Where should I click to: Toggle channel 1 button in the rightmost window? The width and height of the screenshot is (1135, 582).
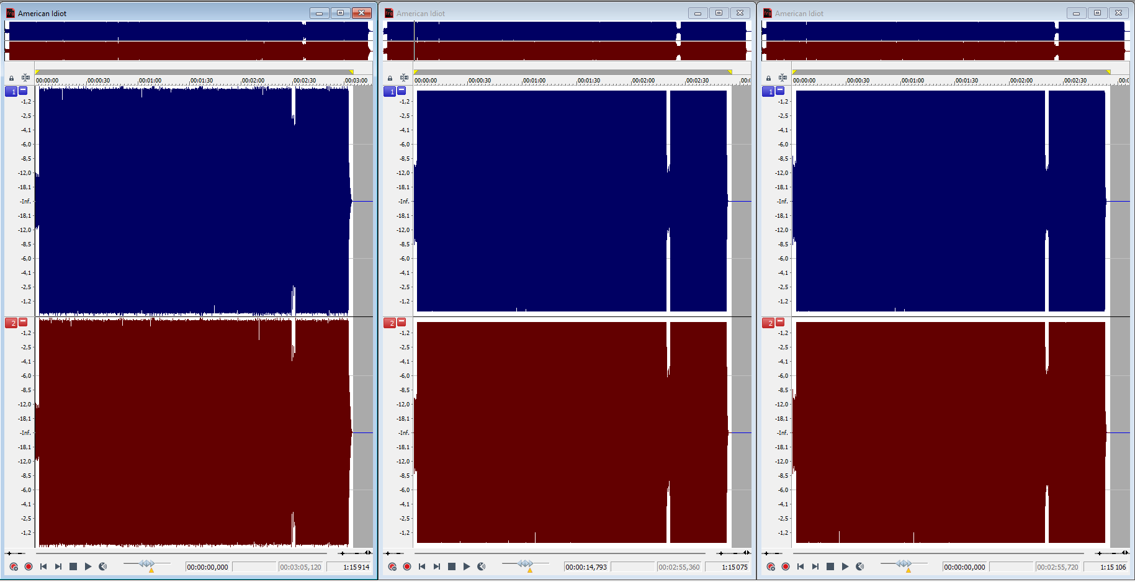(768, 91)
